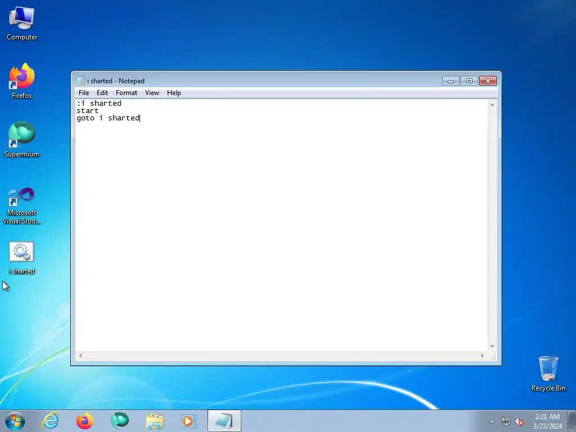Click the horizontal scrollbar right arrow
576x432 pixels.
(482, 355)
